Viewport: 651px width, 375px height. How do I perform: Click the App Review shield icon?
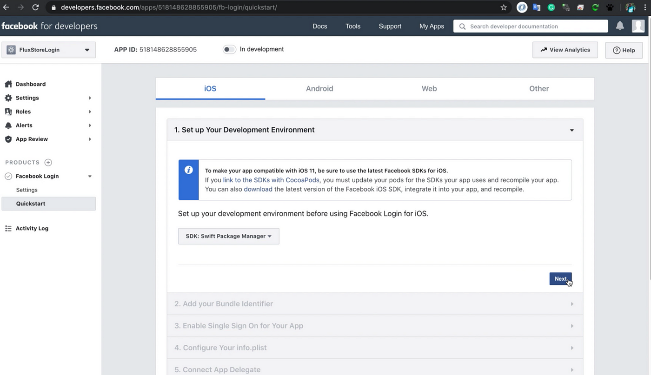click(x=8, y=139)
